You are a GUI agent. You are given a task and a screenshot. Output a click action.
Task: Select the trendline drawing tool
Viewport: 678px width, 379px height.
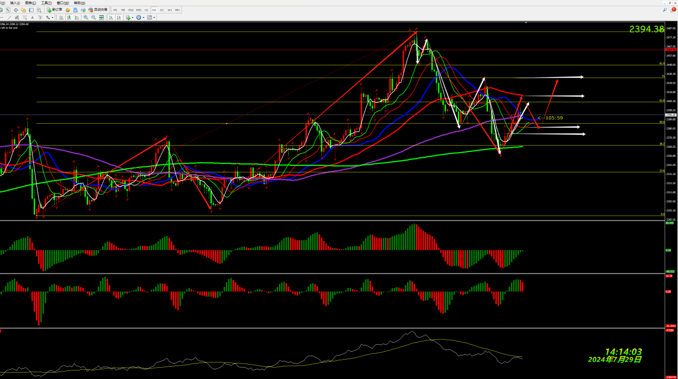pos(9,18)
